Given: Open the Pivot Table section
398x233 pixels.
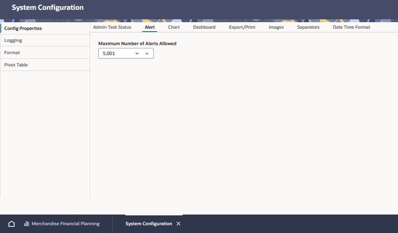Looking at the screenshot, I should coord(45,65).
